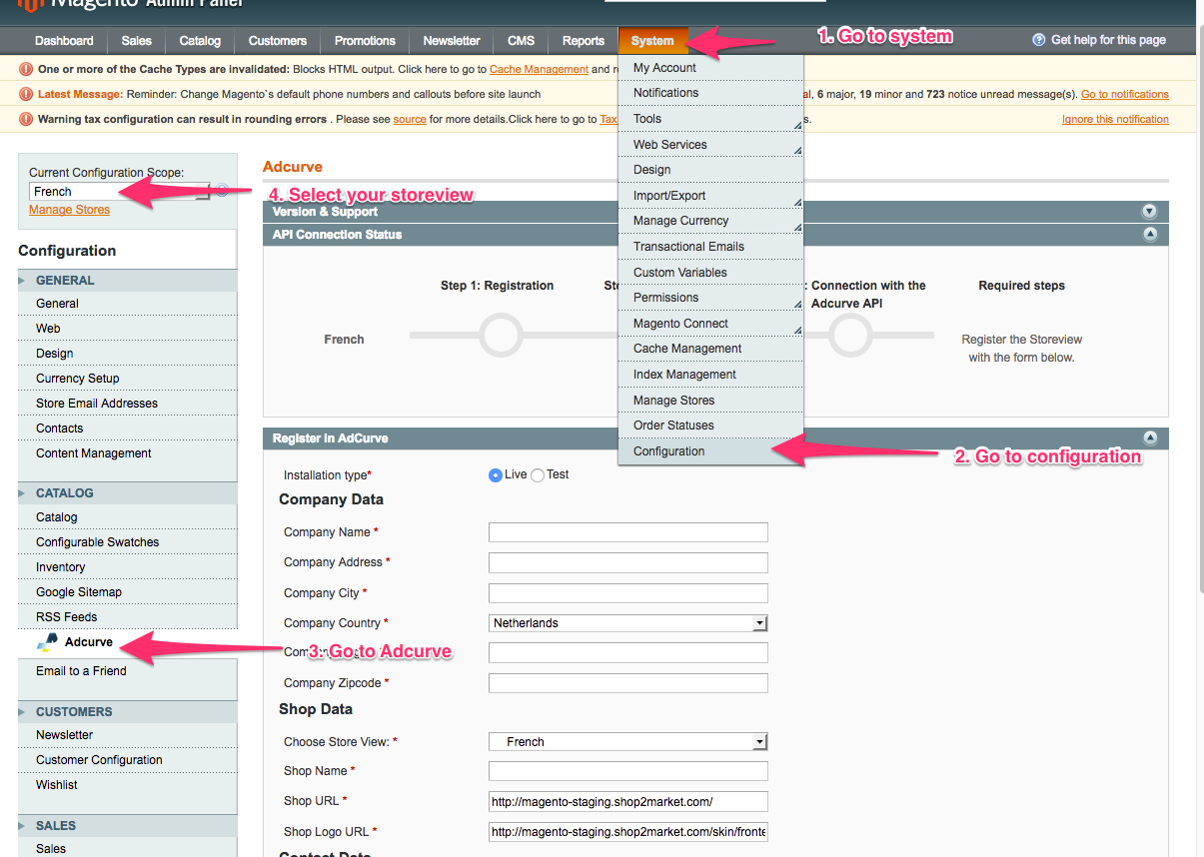Click the Company Zipcode input field
Screen dimensions: 1204x857
coord(627,683)
